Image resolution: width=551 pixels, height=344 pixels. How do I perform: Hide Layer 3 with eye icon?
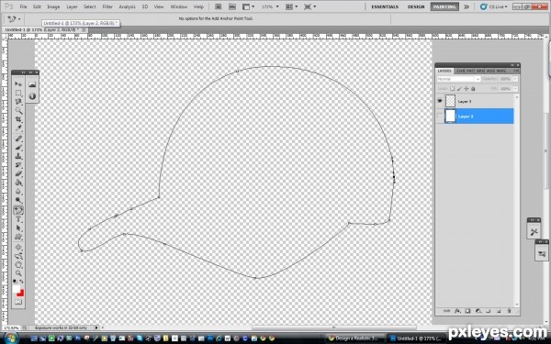(440, 101)
